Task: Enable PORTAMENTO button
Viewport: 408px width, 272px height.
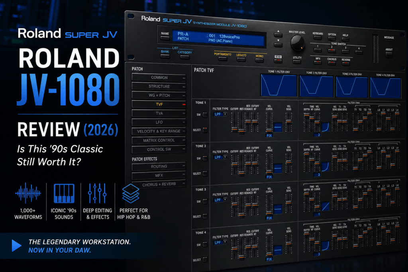Action: 223,59
